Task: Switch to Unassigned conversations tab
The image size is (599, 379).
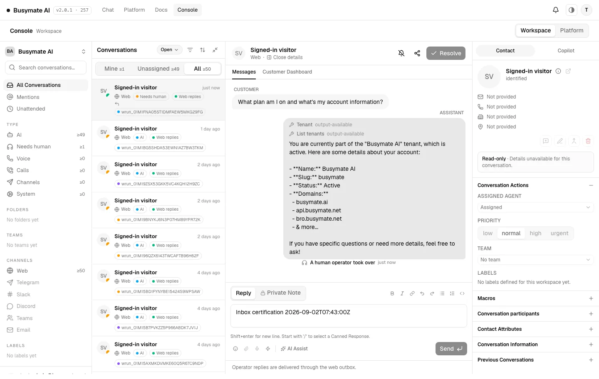Action: point(158,69)
